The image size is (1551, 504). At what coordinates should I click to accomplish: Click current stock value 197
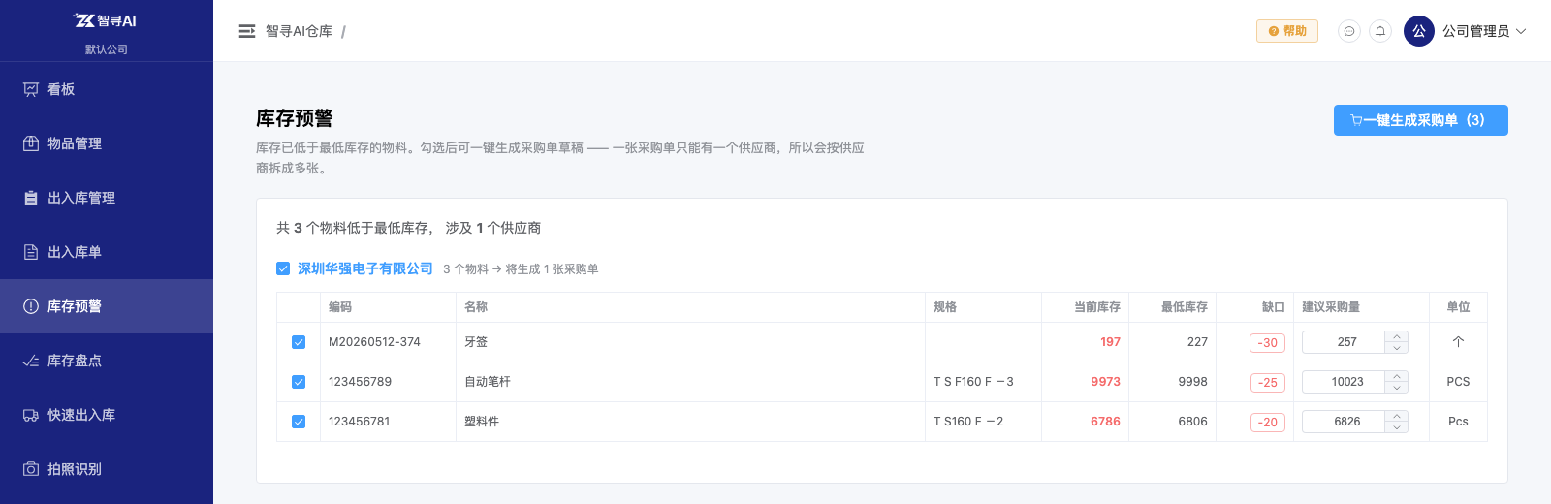coord(1110,342)
